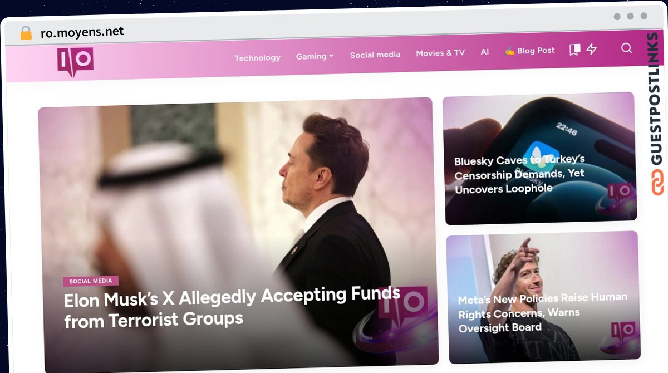This screenshot has width=668, height=373.
Task: Click the IO site logo in header
Action: [75, 62]
